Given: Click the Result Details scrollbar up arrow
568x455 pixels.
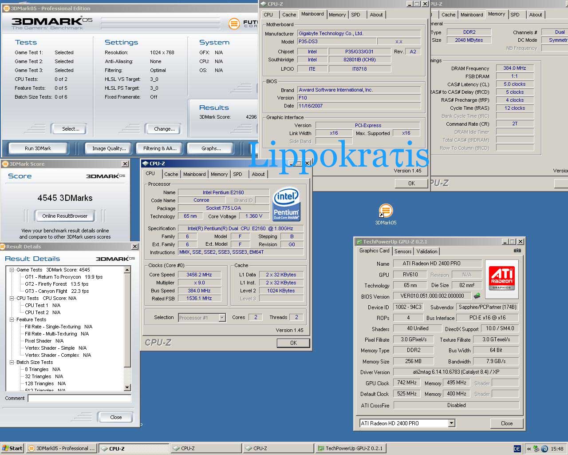Looking at the screenshot, I should coord(127,270).
